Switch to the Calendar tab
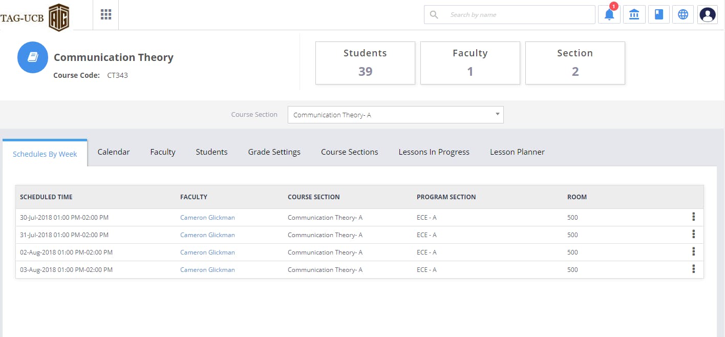The image size is (725, 337). (x=114, y=152)
